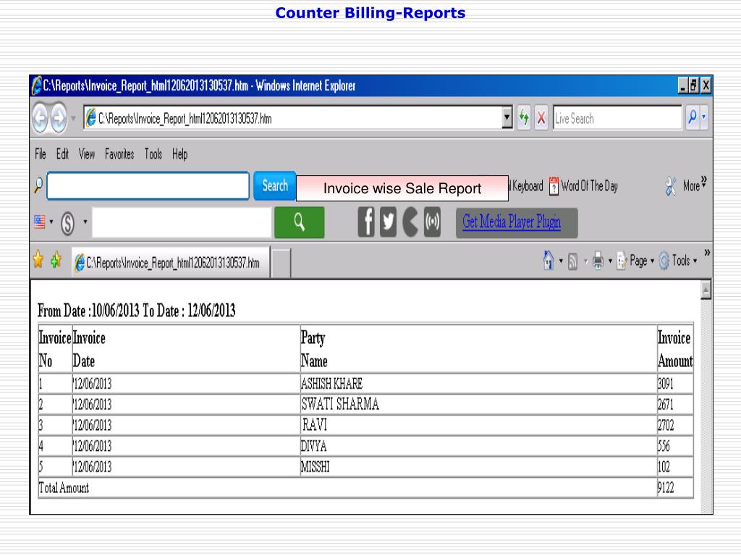The height and width of the screenshot is (556, 741).
Task: Open a new blank tab button
Action: 281,263
